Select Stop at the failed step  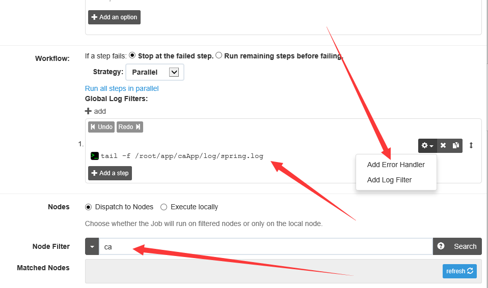coord(132,55)
